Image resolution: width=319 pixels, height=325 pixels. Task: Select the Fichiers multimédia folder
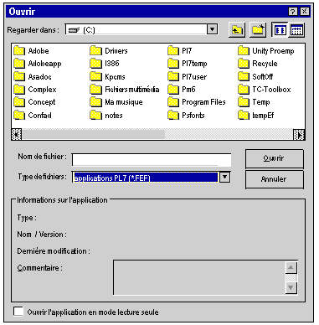coord(125,90)
